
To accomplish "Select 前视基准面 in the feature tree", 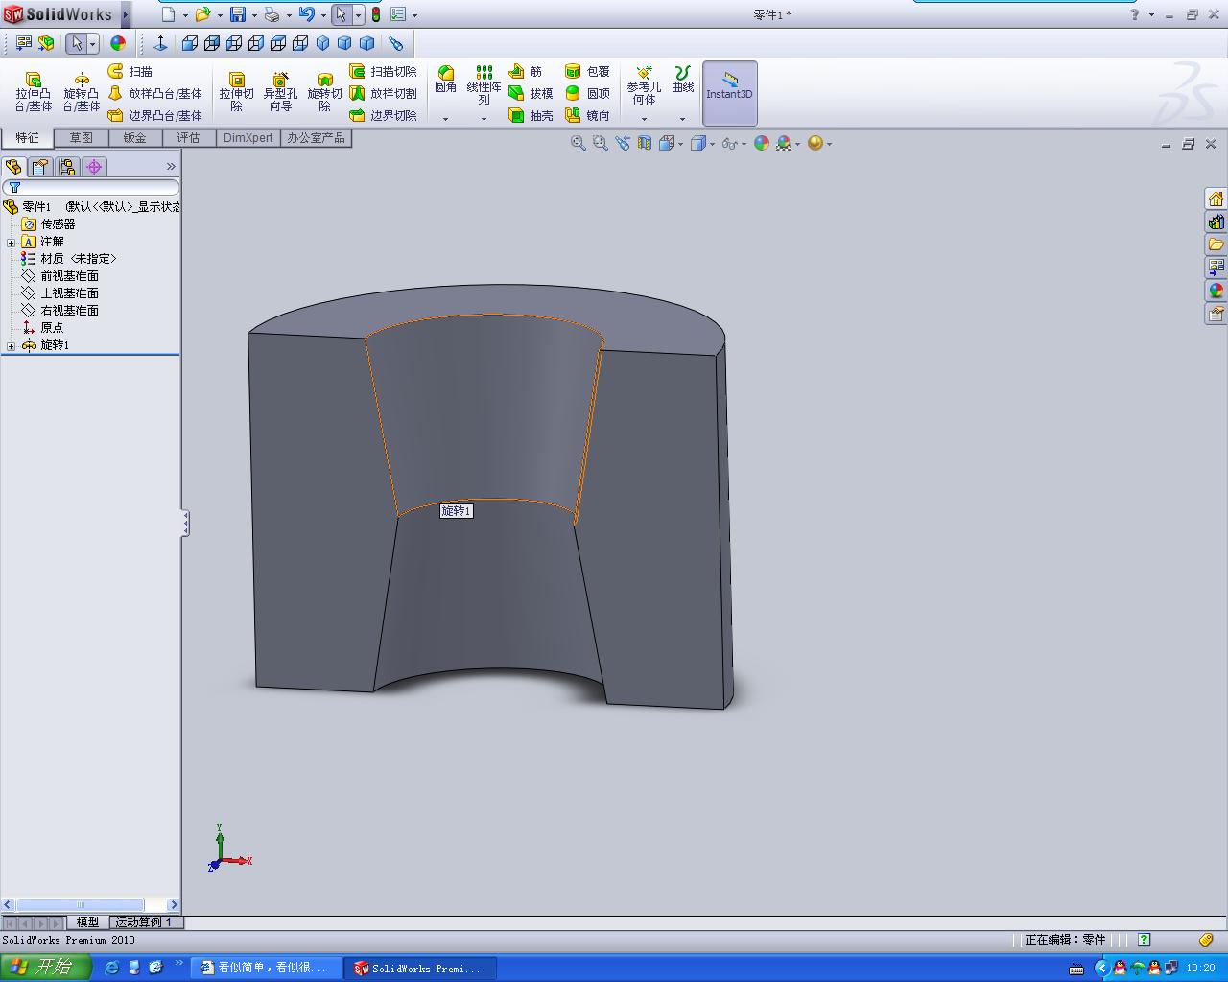I will pos(69,276).
